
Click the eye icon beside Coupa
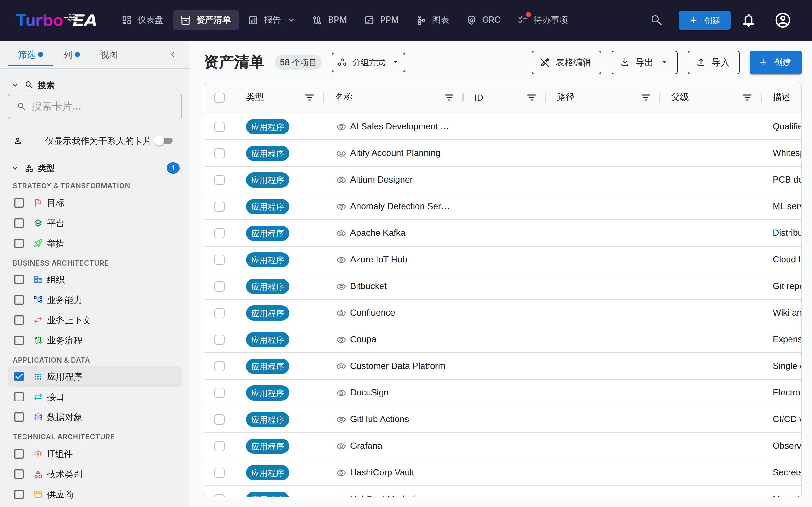[341, 340]
